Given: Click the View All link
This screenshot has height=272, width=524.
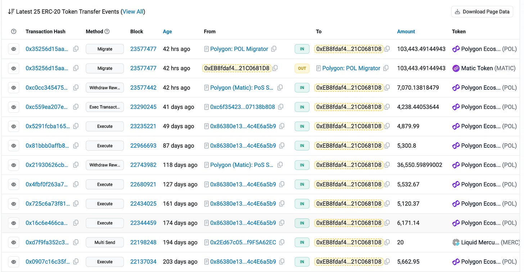Looking at the screenshot, I should [133, 12].
